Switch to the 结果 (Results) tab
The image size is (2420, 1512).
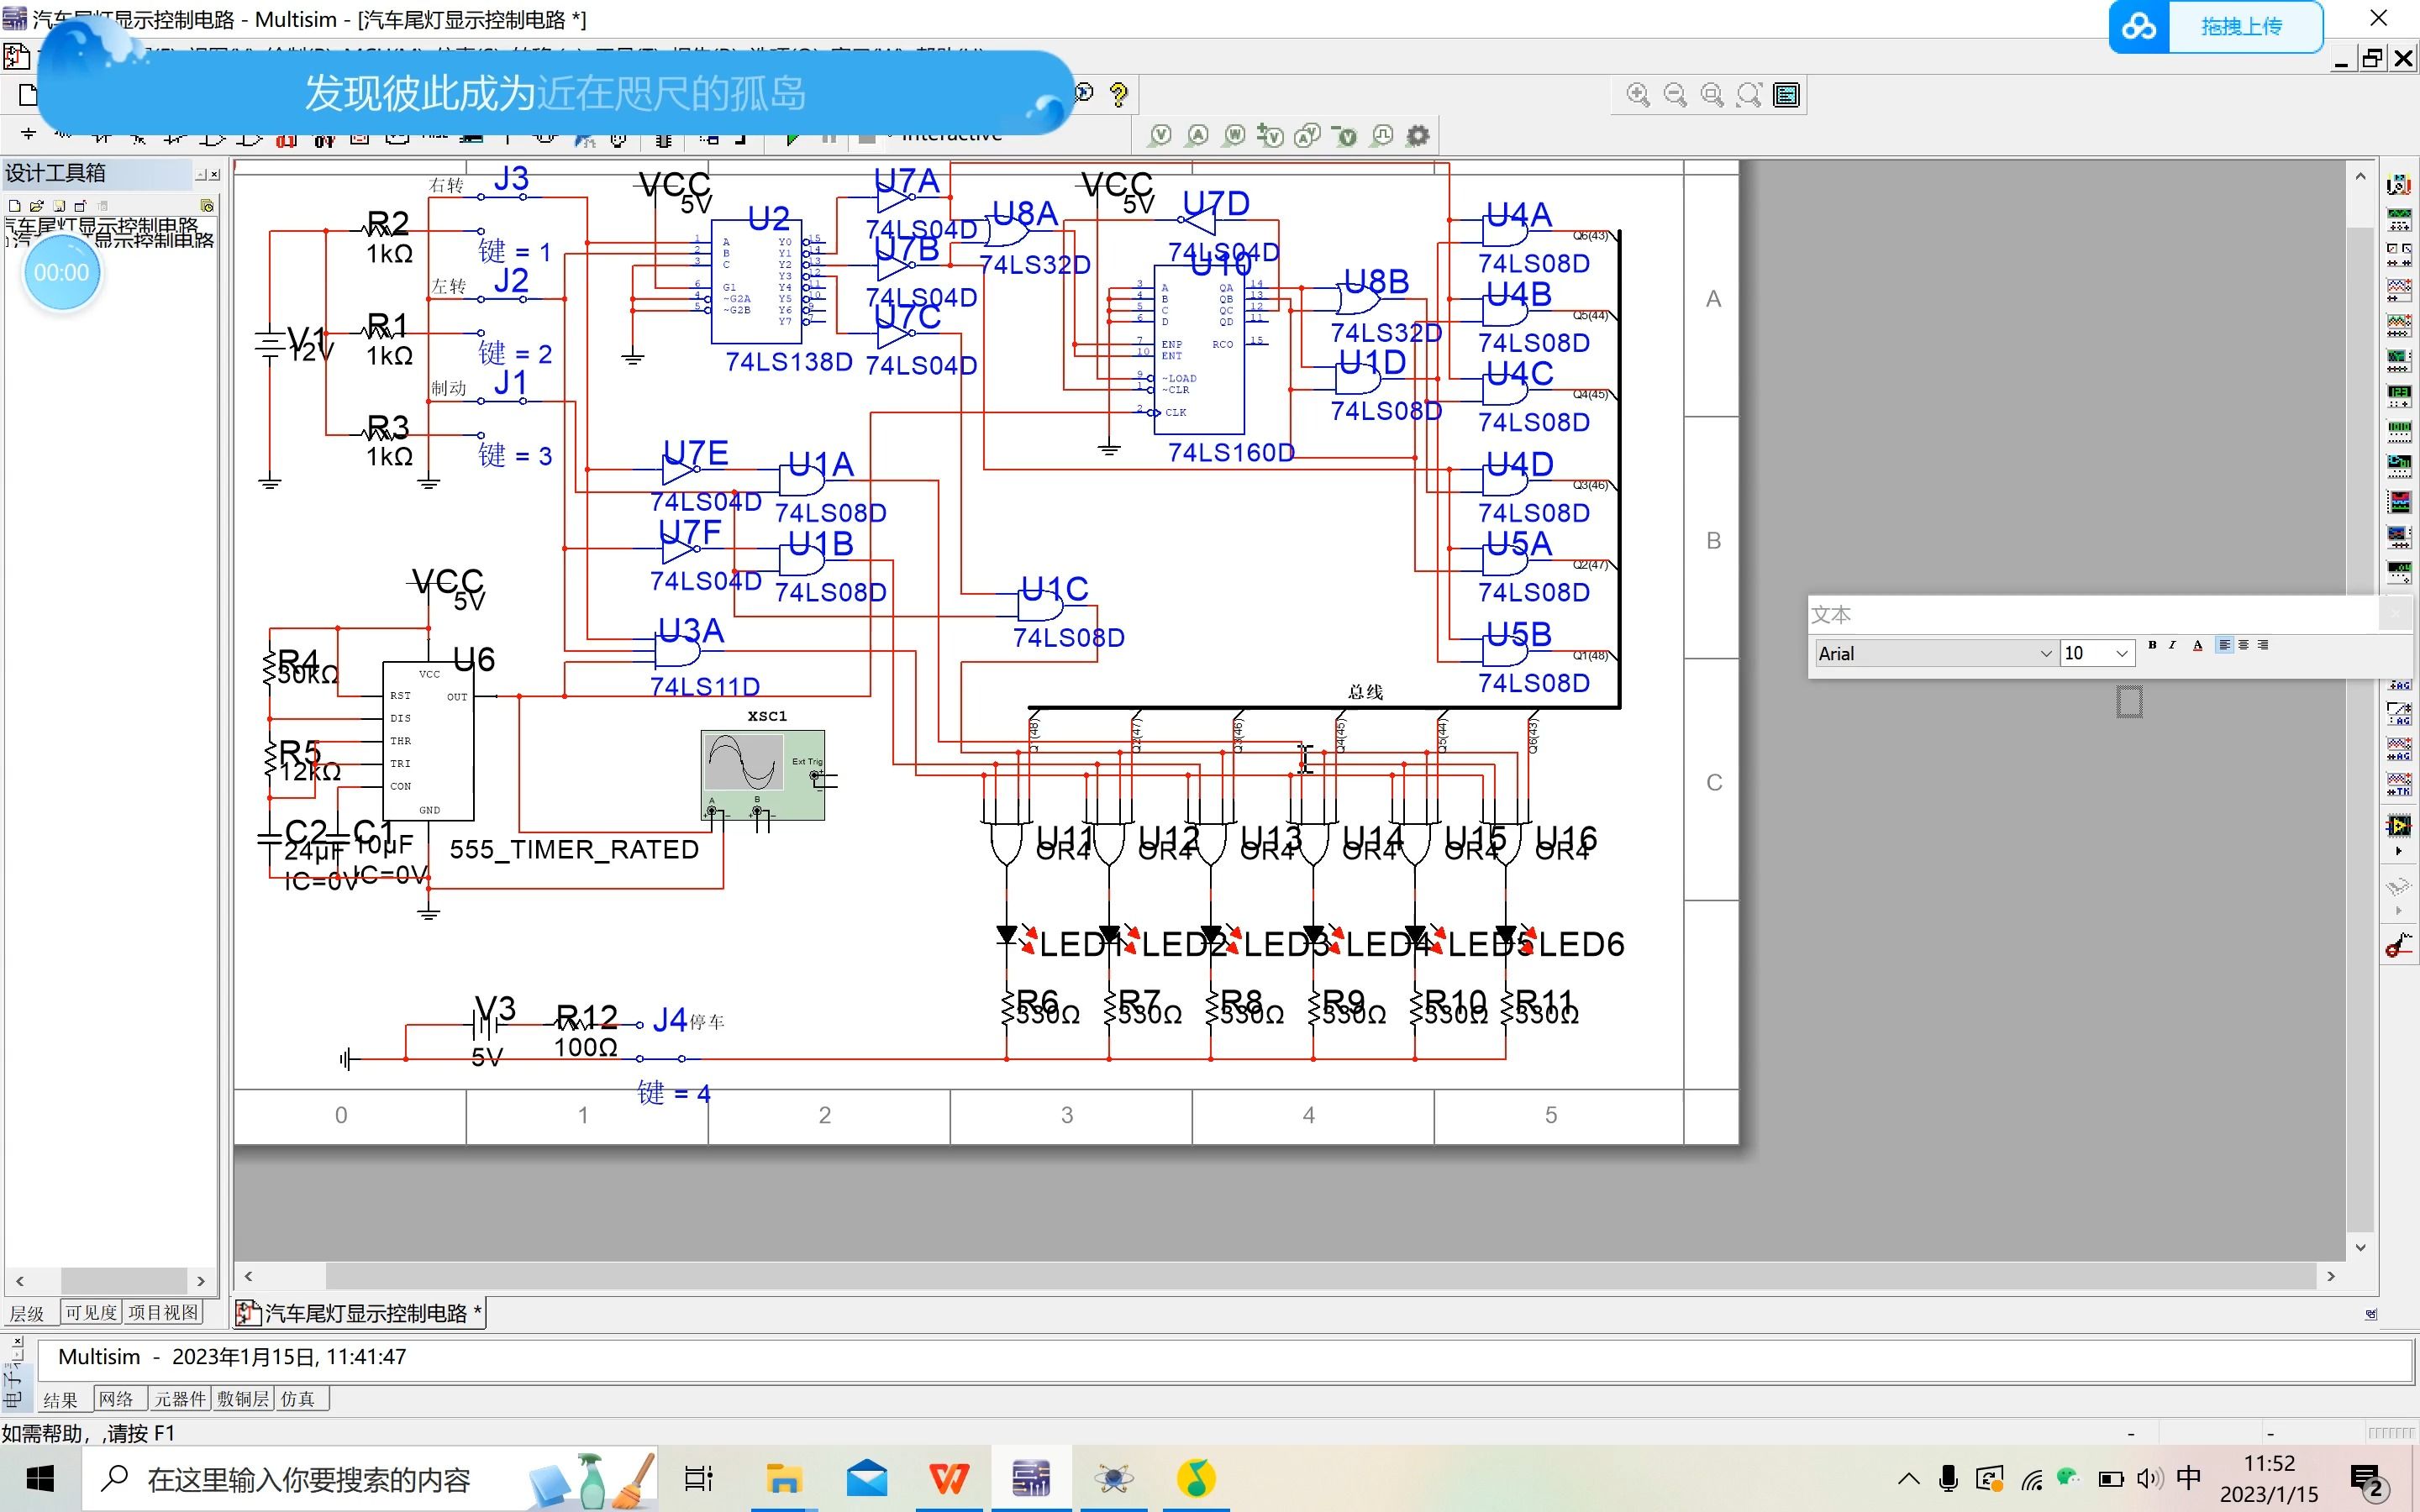(x=61, y=1397)
